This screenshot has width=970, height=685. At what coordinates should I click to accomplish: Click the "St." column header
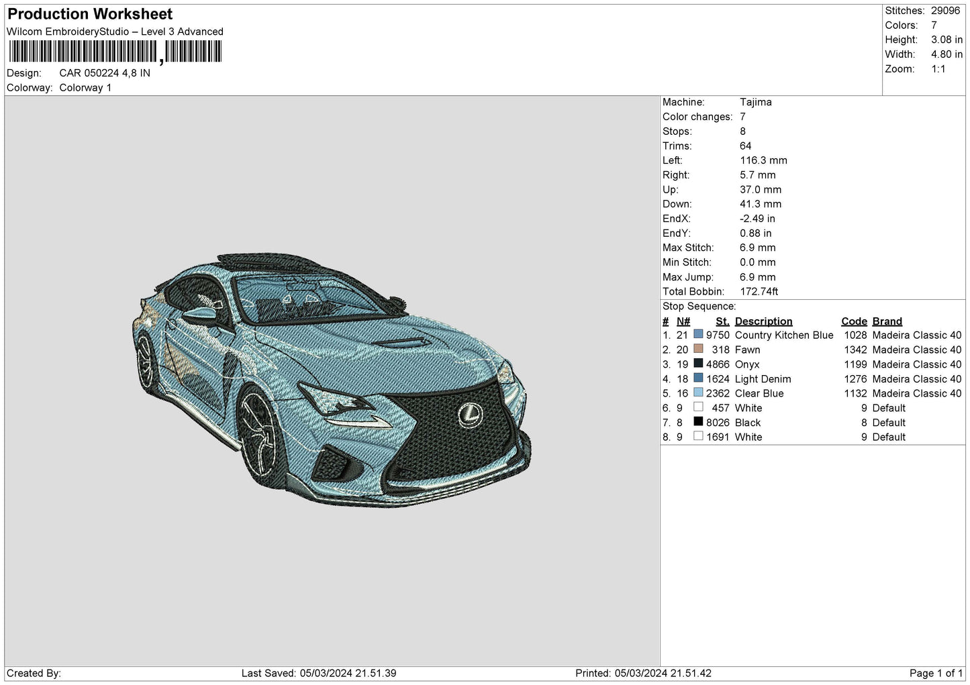[722, 321]
